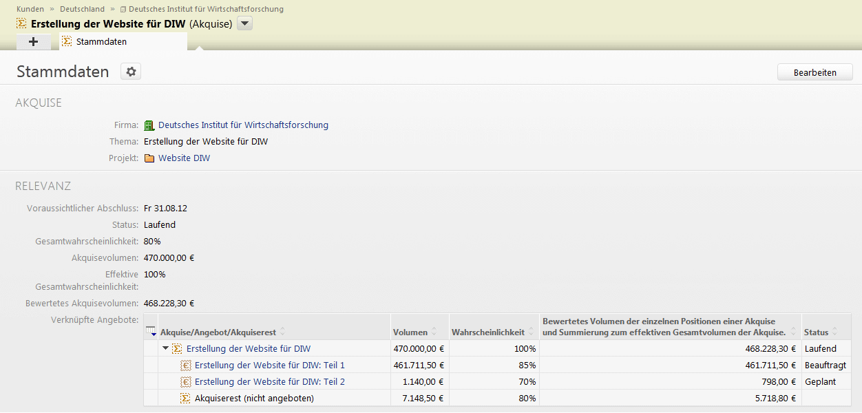The height and width of the screenshot is (413, 862).
Task: Click the Effektive Gesamtwahrscheinlichkeit value 100%
Action: pyautogui.click(x=155, y=275)
